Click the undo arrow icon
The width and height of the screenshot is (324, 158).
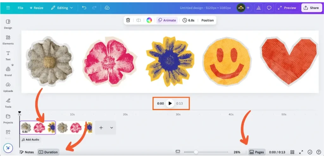pyautogui.click(x=84, y=8)
